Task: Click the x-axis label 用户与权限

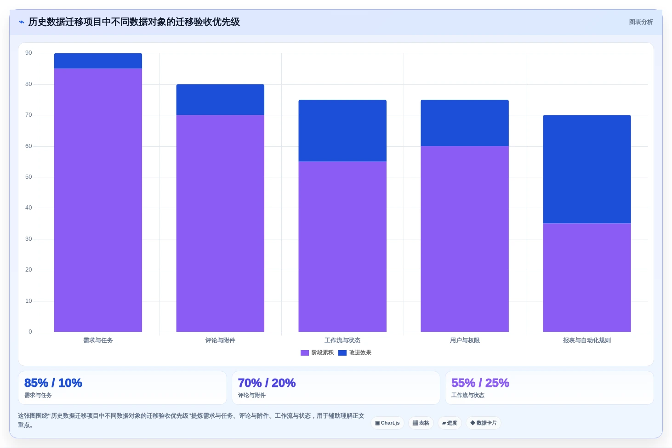Action: pyautogui.click(x=465, y=340)
